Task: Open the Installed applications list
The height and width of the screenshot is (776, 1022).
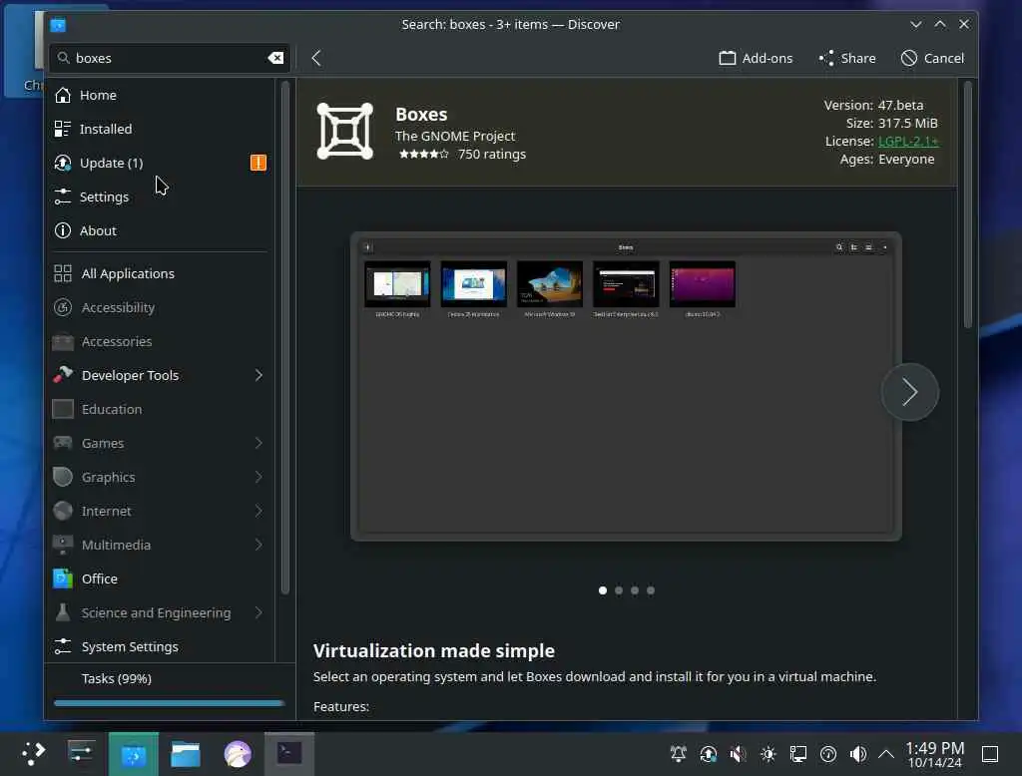Action: coord(161,129)
